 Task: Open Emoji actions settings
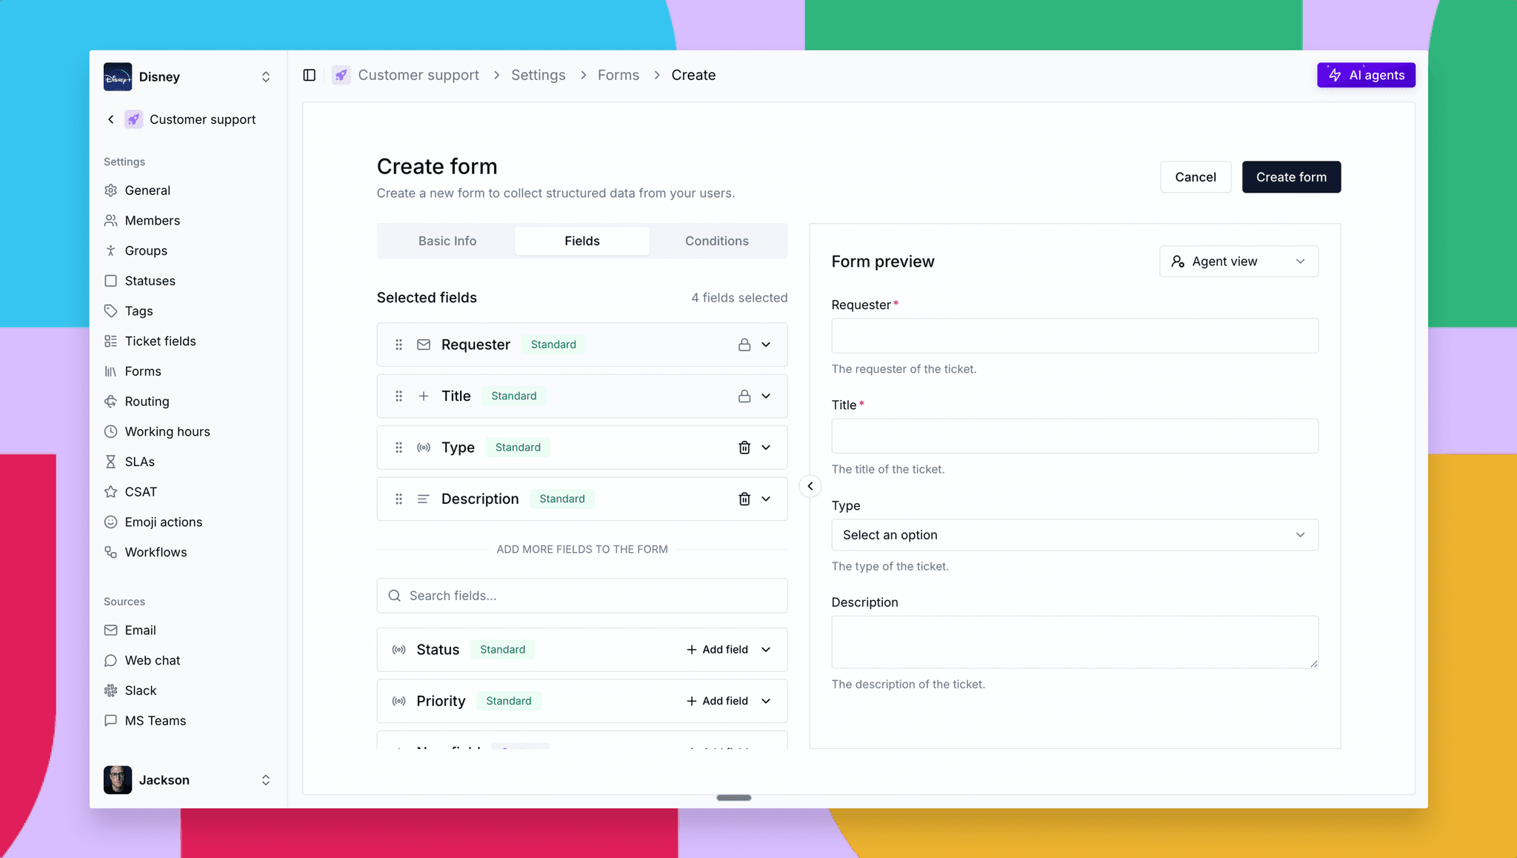click(163, 522)
